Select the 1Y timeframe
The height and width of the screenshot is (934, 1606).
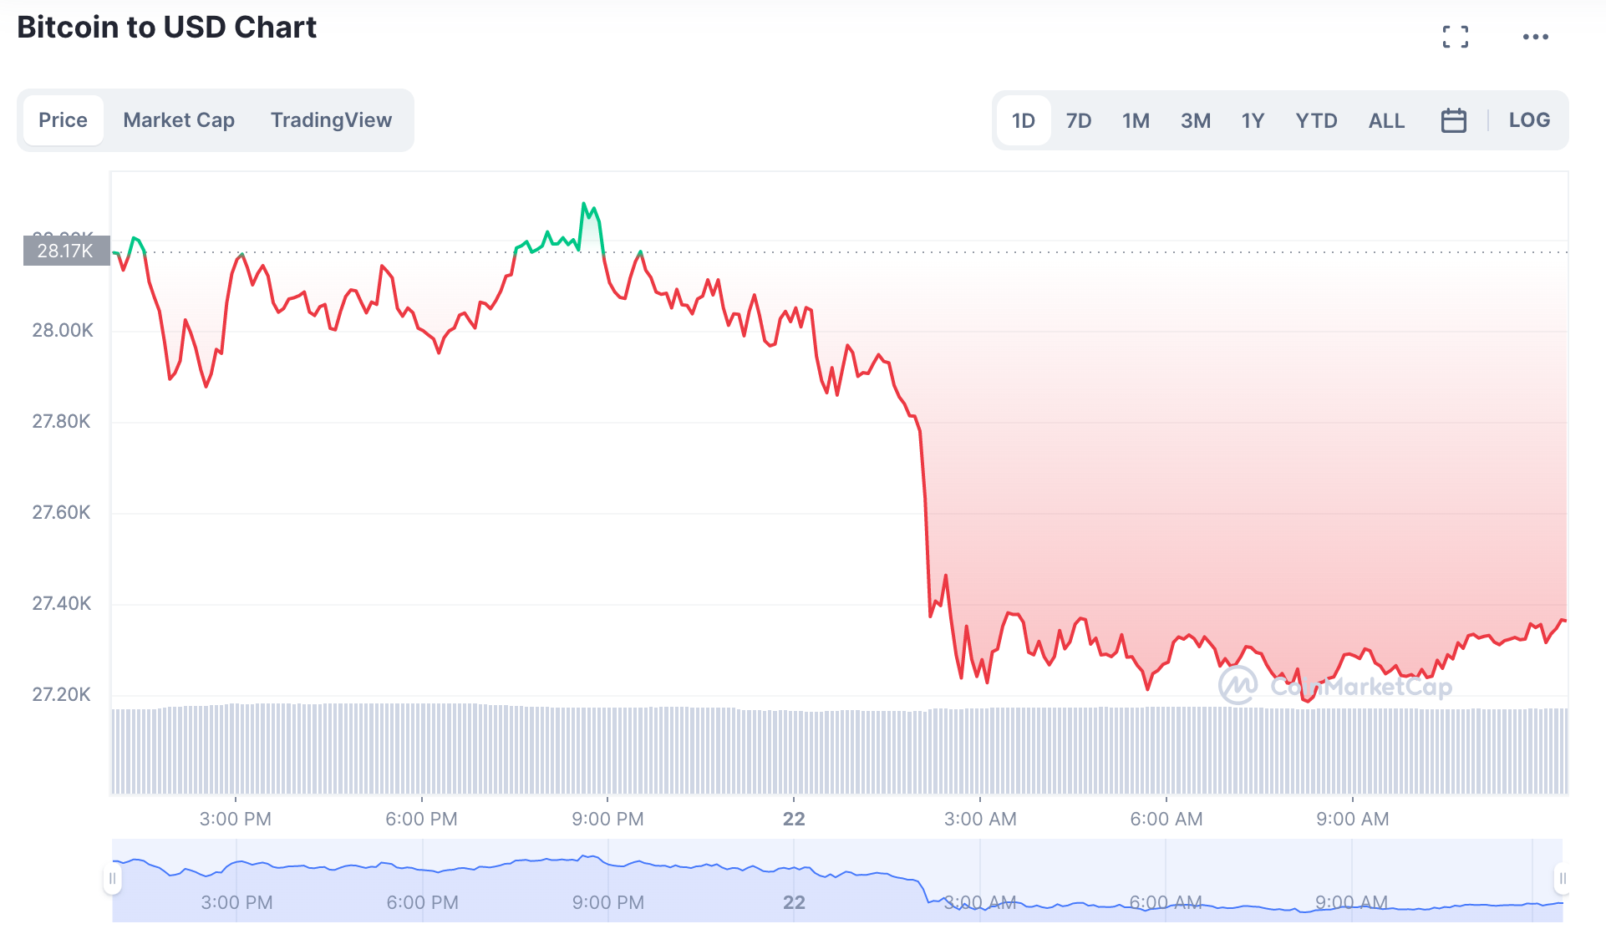click(1253, 120)
